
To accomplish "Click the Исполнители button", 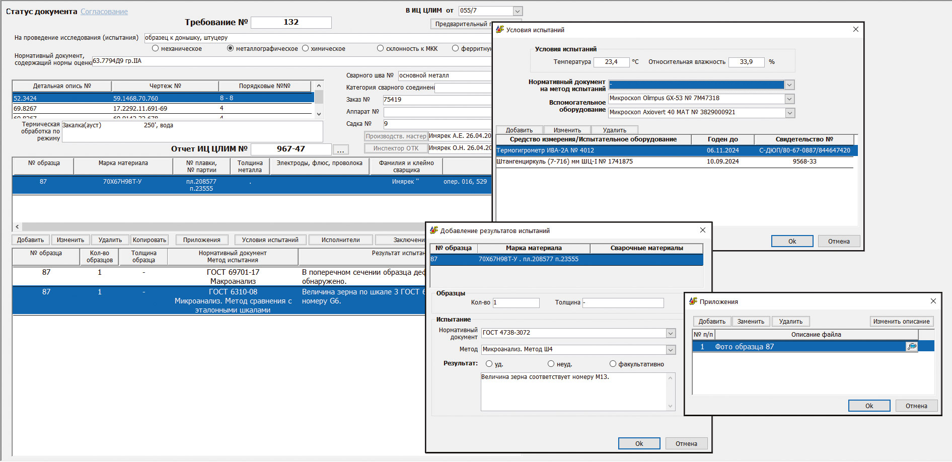I will (340, 240).
